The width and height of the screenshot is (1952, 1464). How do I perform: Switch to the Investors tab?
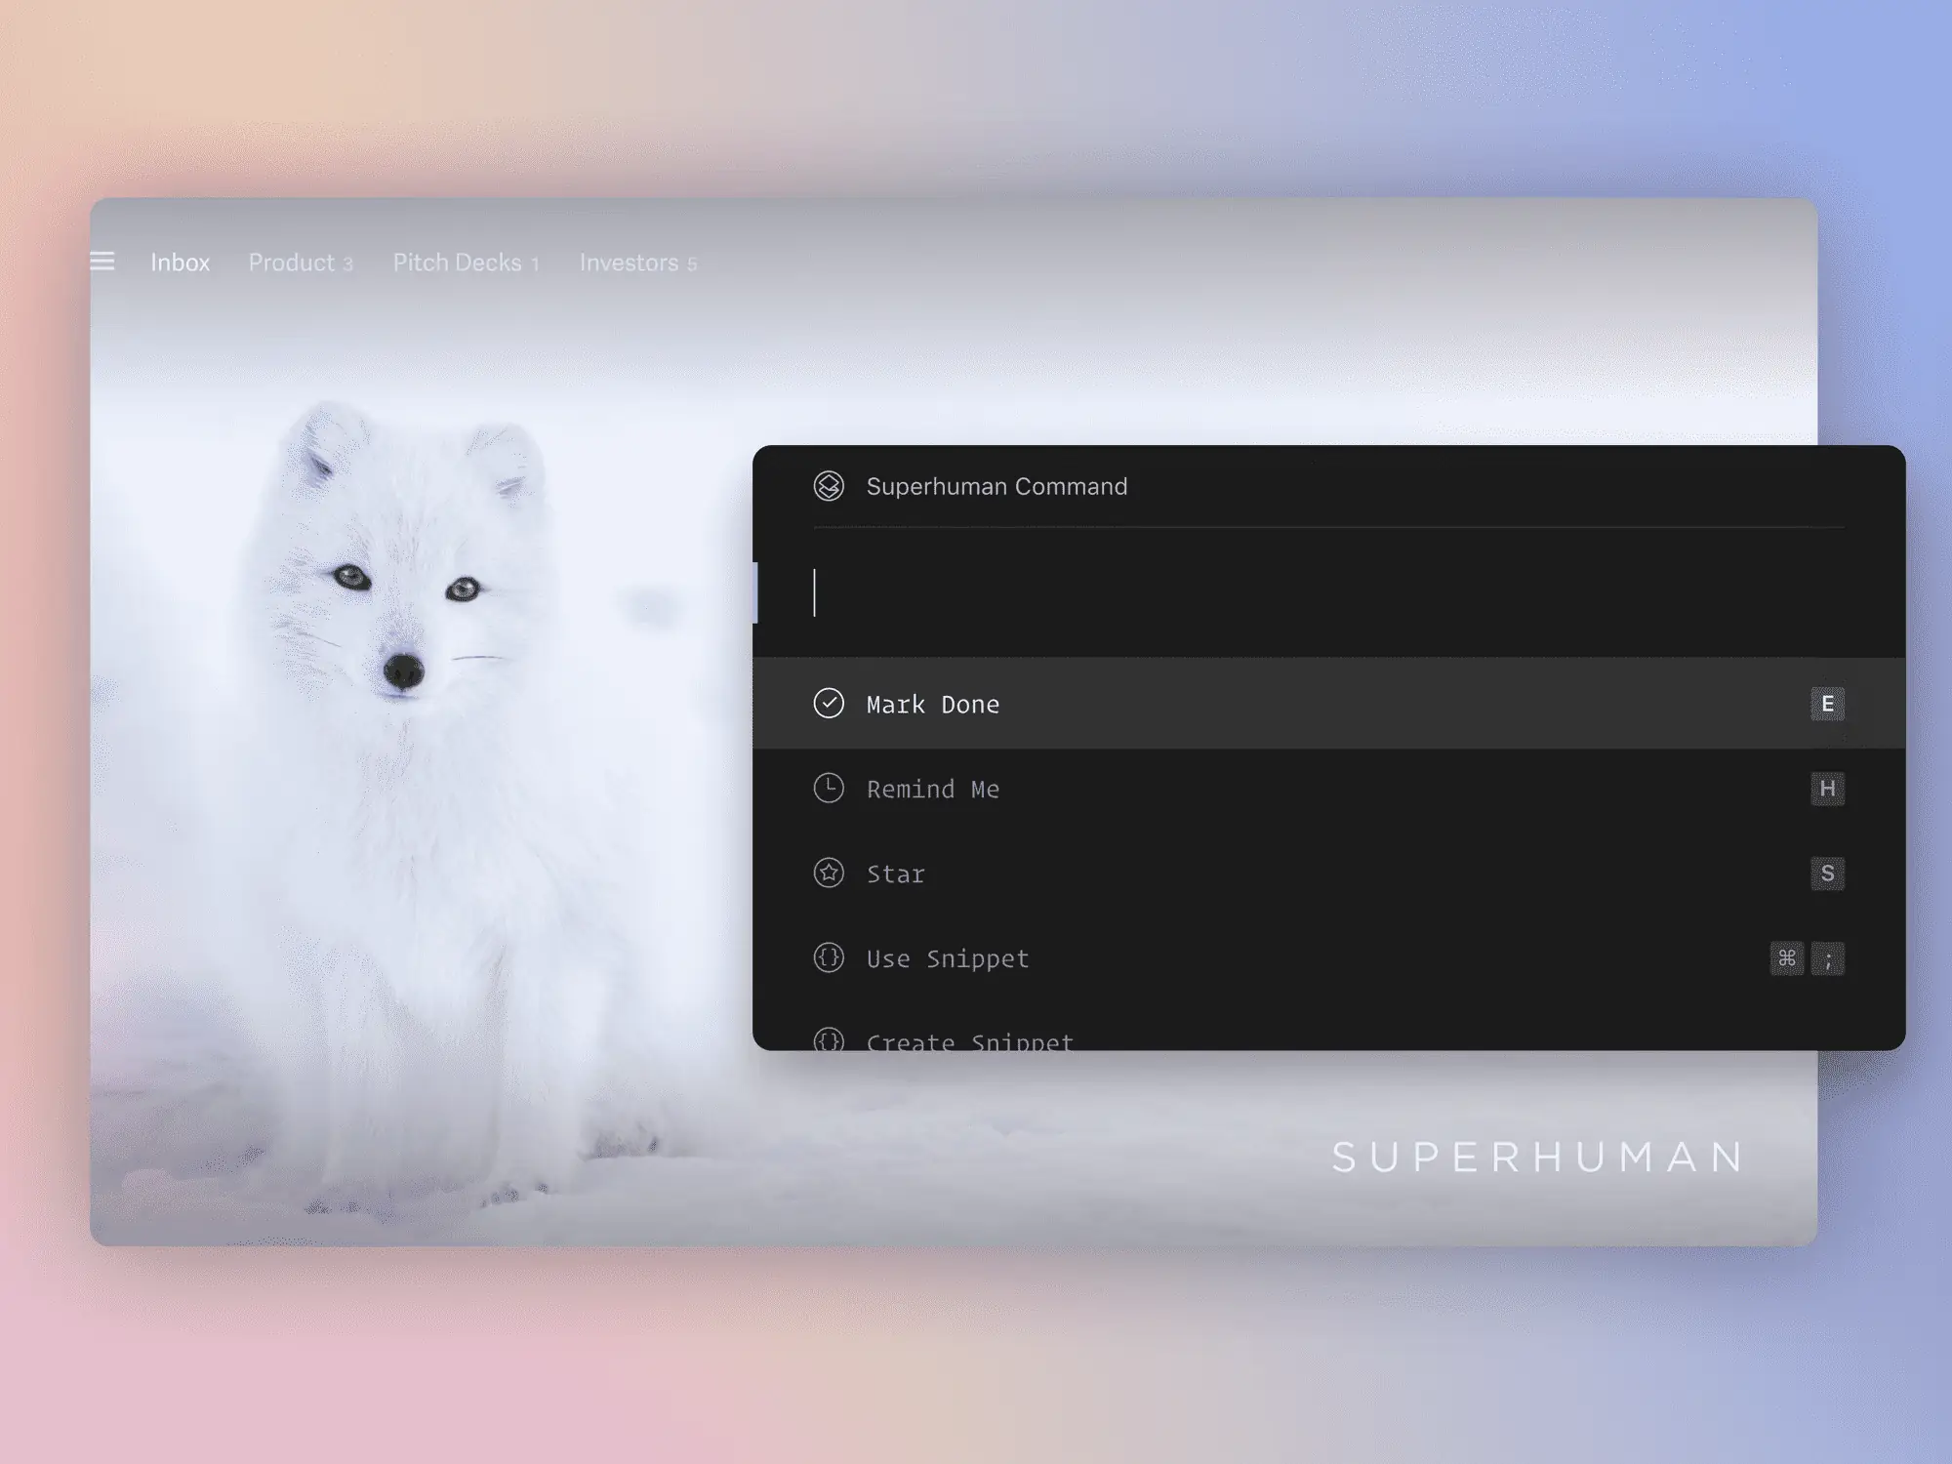pos(628,262)
